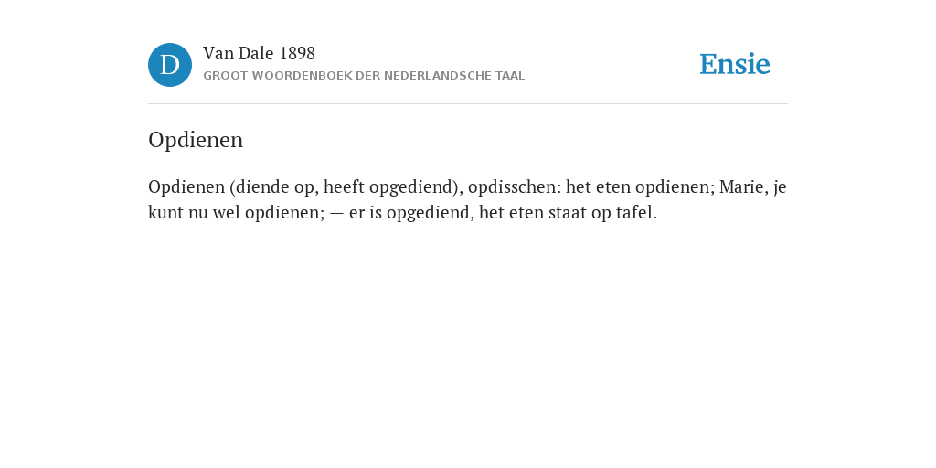Click the large Opdienen heading
Screen dimensions: 936x468
point(196,140)
